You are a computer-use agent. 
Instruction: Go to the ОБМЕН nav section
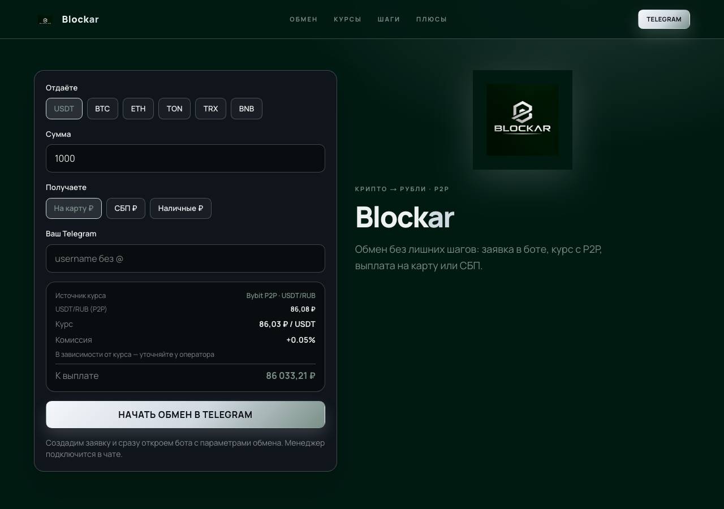pyautogui.click(x=304, y=19)
